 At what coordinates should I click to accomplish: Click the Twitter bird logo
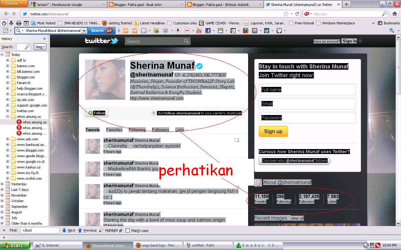point(114,41)
